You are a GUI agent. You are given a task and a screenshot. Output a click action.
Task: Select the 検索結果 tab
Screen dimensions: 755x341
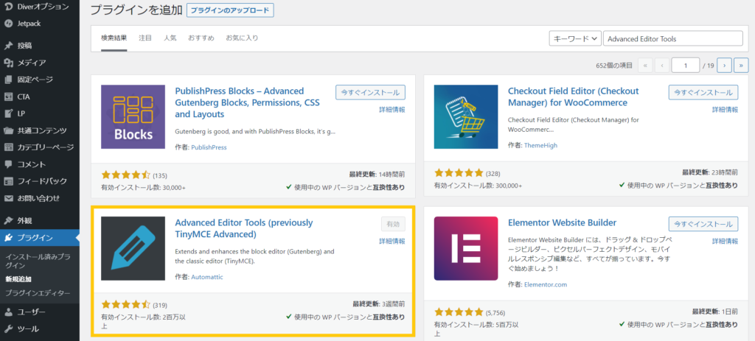click(x=114, y=38)
